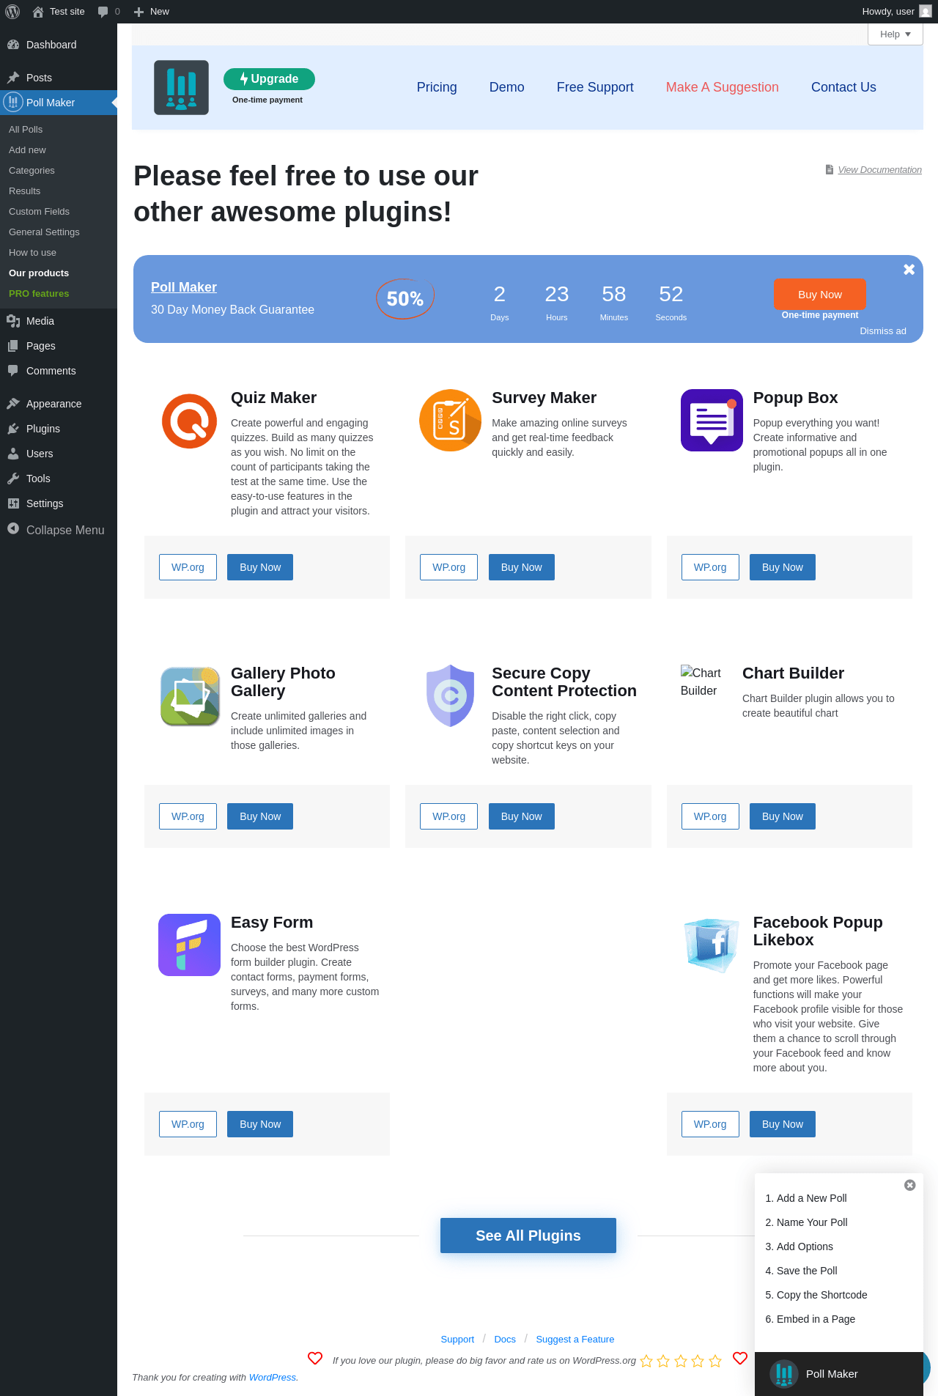
Task: Open the Docs link in the footer
Action: 505,1340
